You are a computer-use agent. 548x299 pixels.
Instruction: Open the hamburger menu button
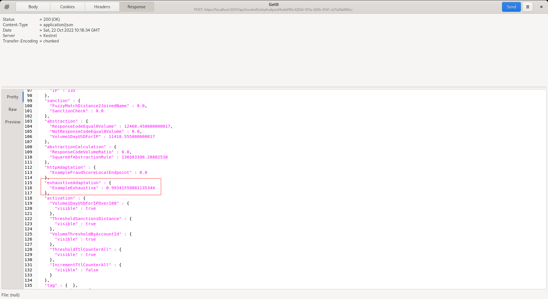pos(528,7)
